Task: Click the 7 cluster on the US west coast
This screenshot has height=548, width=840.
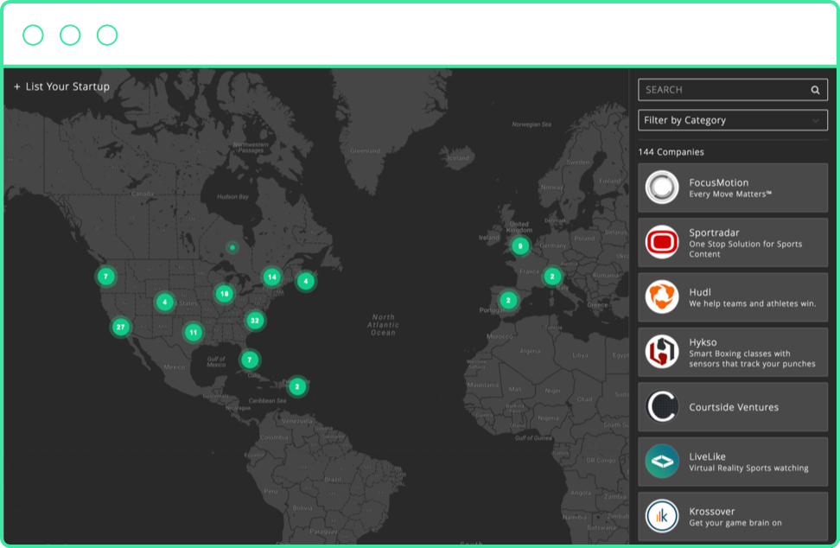Action: coord(106,277)
